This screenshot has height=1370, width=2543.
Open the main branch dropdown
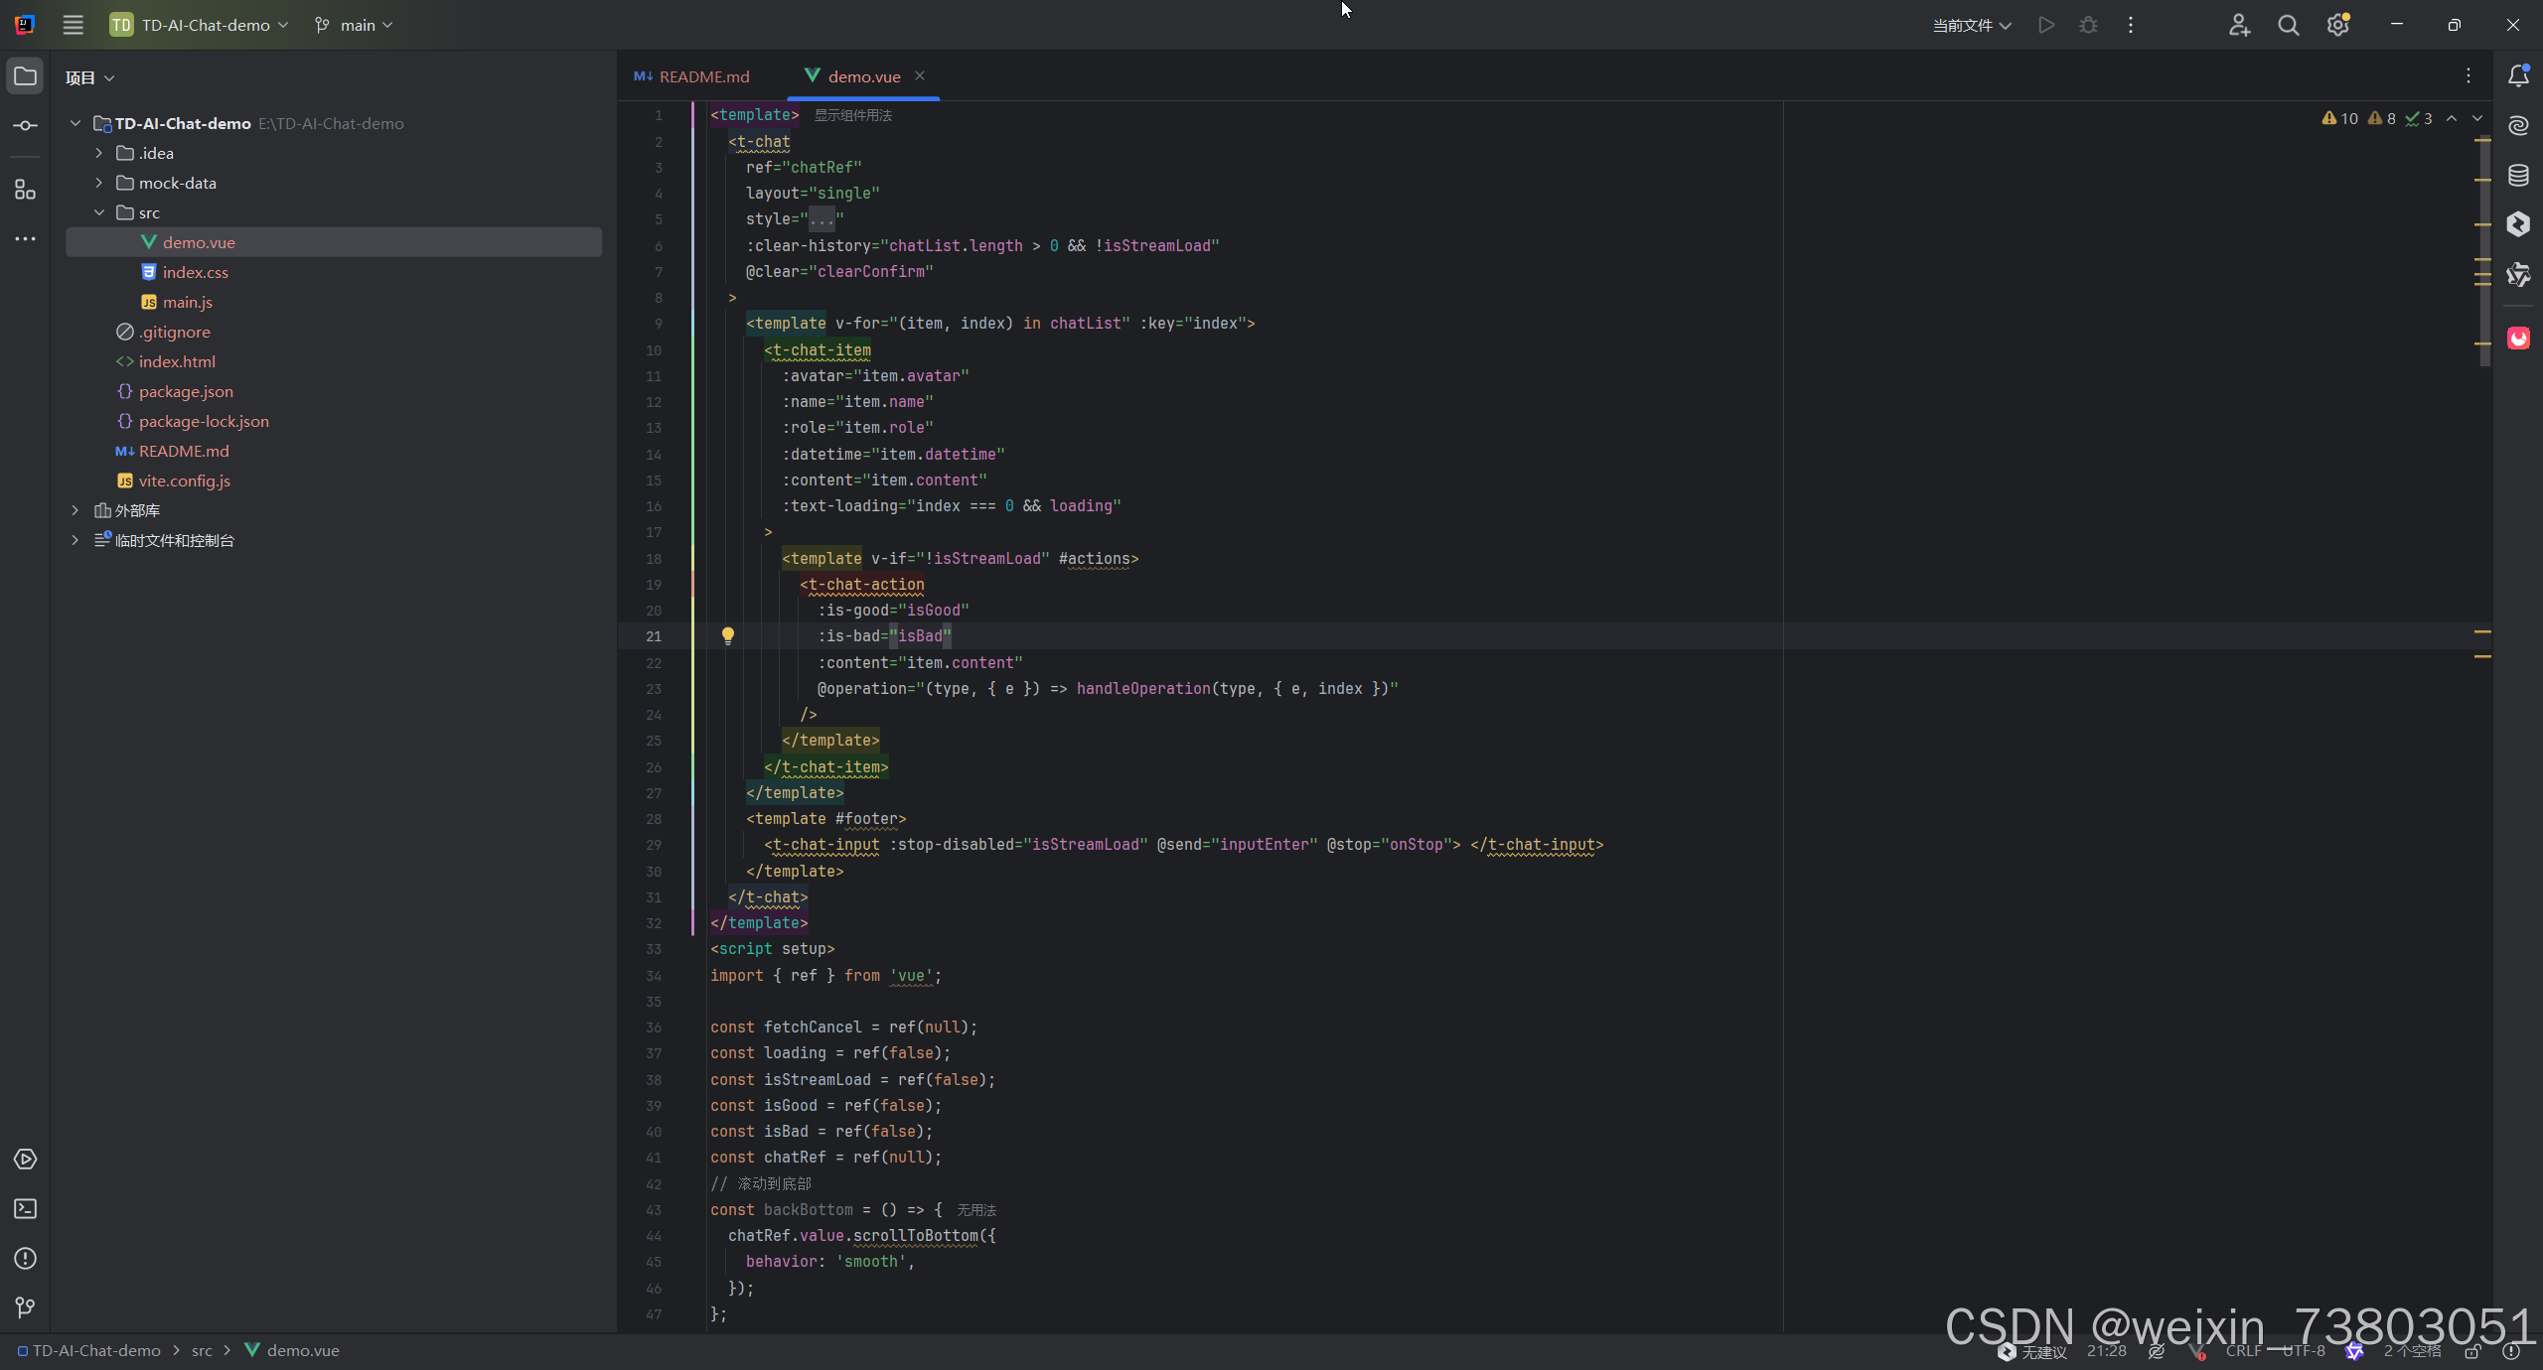pyautogui.click(x=355, y=25)
